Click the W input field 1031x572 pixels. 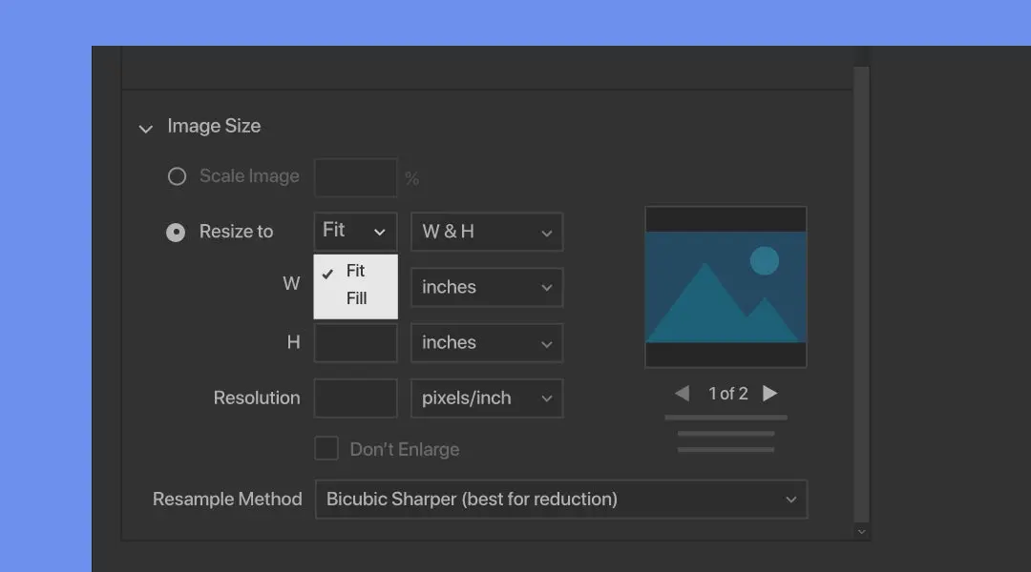coord(355,287)
